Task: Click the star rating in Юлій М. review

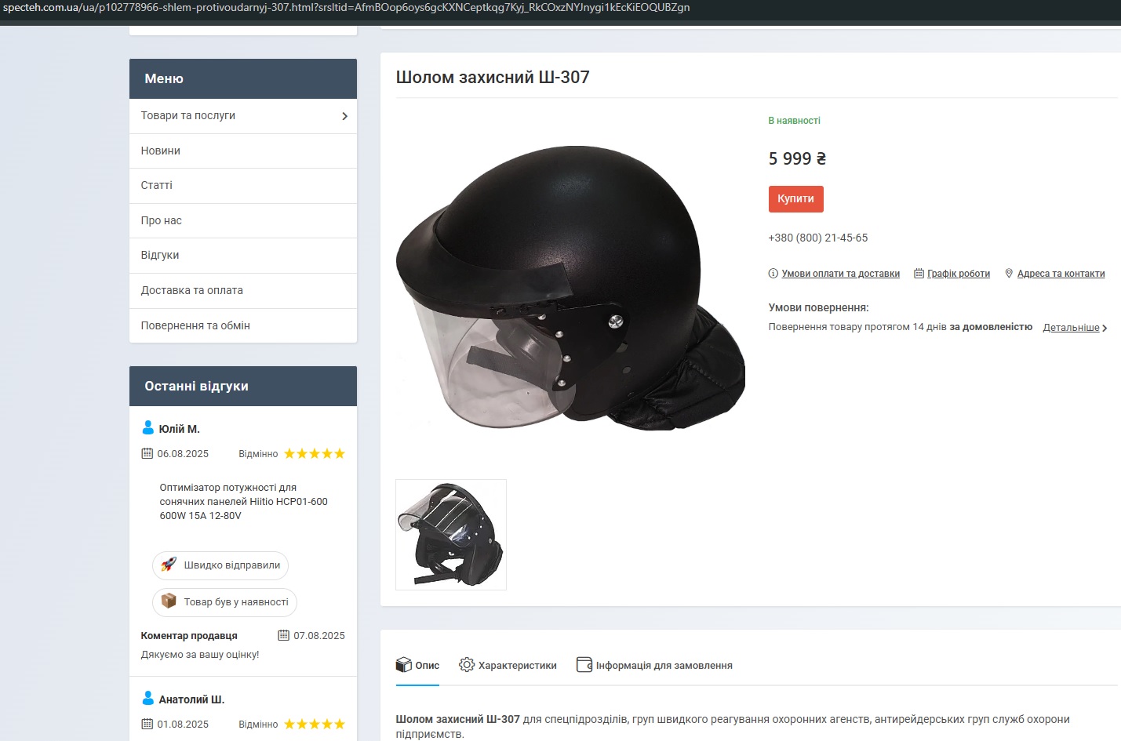Action: [315, 453]
